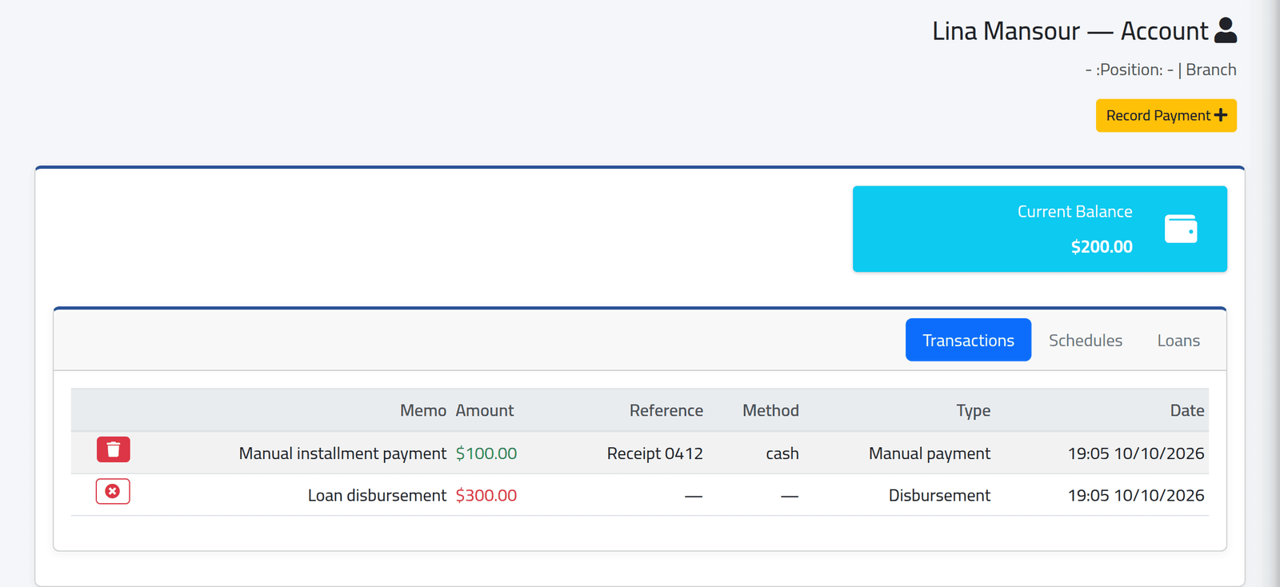Click the Amount column header
The image size is (1280, 587).
[x=485, y=410]
